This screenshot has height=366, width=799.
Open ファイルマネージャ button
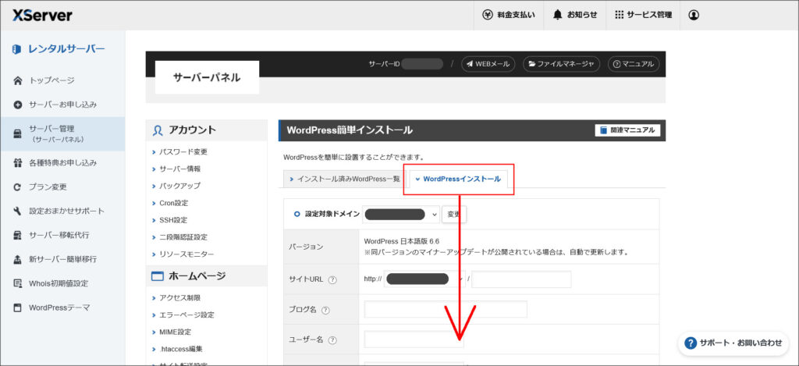coord(562,64)
